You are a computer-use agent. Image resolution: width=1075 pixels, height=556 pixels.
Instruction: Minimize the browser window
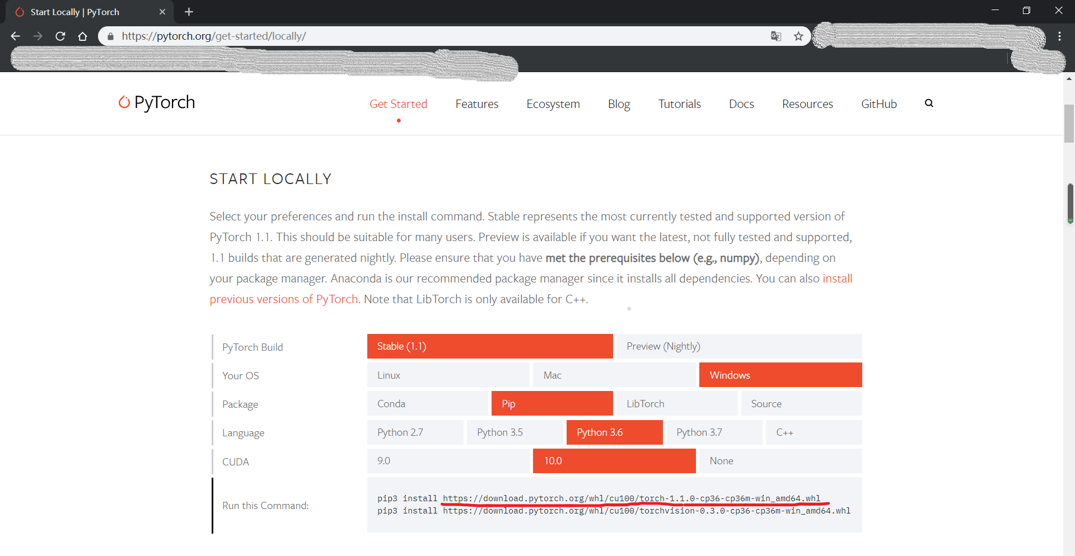coord(995,10)
